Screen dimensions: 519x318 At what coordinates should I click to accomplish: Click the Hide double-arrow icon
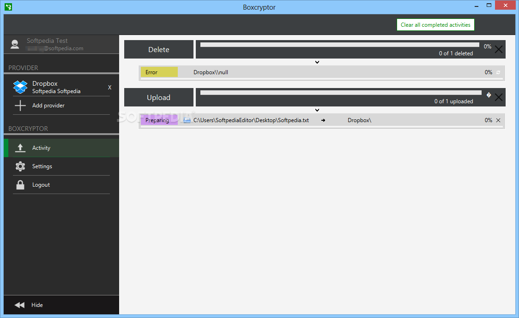(x=19, y=305)
